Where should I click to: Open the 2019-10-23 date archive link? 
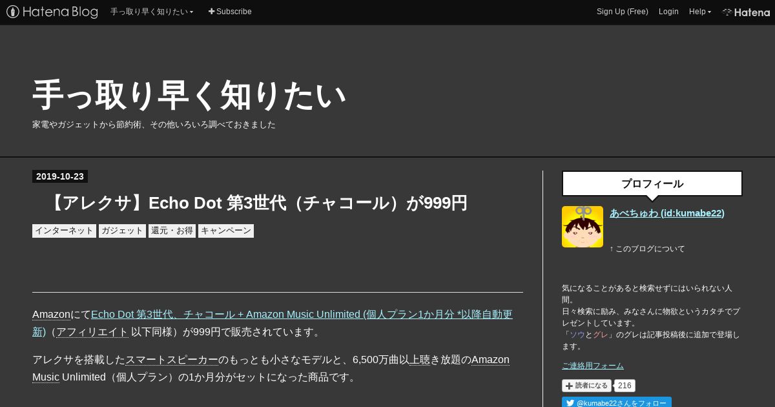(60, 176)
